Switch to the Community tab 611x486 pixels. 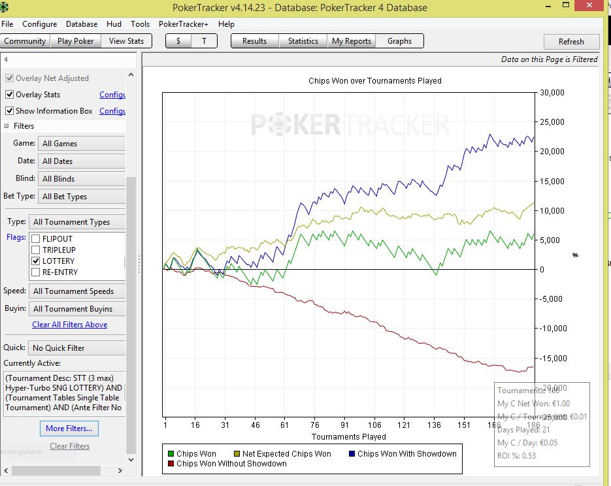tap(25, 41)
